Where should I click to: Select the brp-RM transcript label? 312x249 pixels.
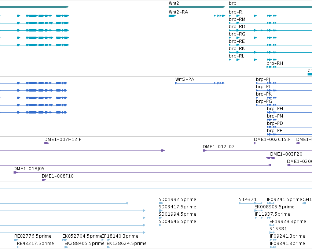click(x=237, y=19)
